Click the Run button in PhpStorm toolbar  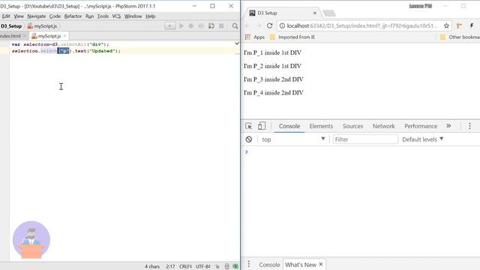tap(181, 26)
